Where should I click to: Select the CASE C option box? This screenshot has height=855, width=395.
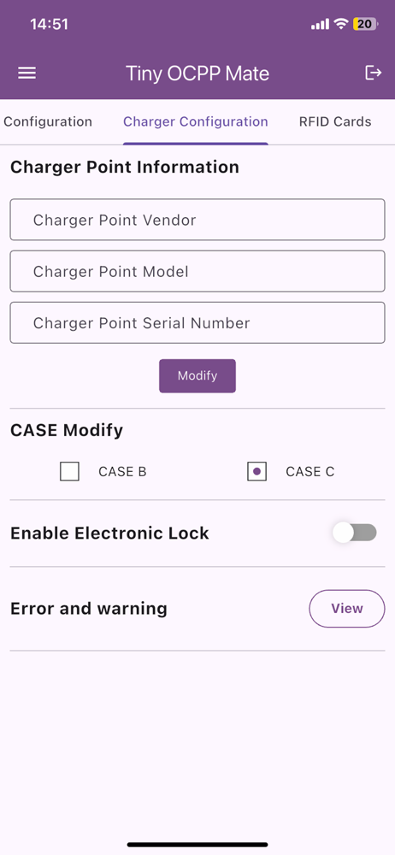(x=257, y=472)
